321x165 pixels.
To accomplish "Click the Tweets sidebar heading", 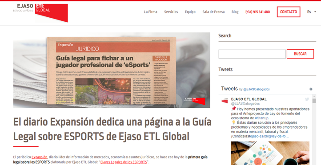I will [x=225, y=70].
